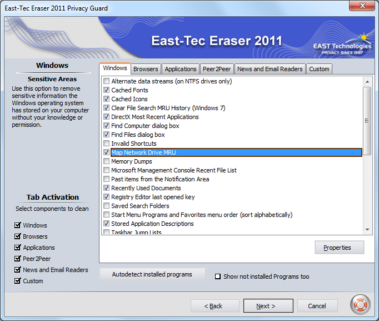Select Find Files dialog box entry text

pyautogui.click(x=138, y=135)
